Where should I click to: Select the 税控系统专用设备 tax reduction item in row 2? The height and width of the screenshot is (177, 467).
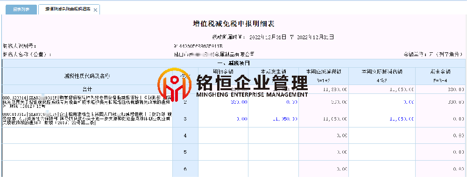tap(87, 102)
